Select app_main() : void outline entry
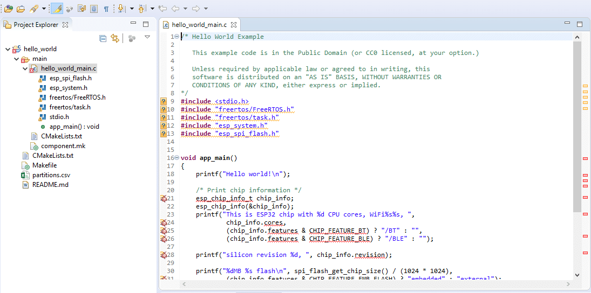Image resolution: width=591 pixels, height=293 pixels. [x=74, y=127]
